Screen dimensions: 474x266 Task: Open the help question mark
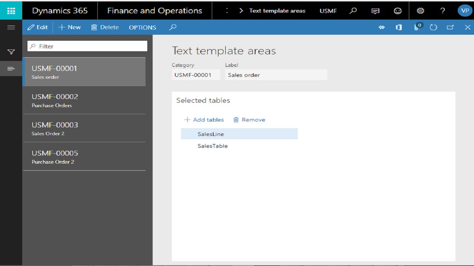(x=443, y=11)
